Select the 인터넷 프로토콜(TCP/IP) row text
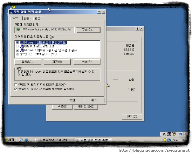192x158 pixels. pos(40,54)
